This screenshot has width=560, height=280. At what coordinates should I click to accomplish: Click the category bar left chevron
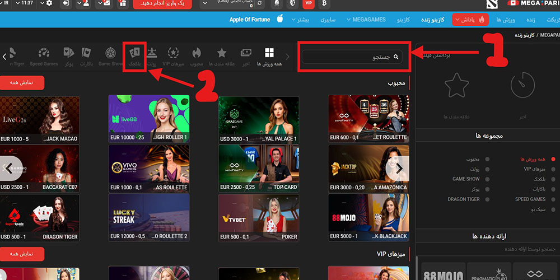pyautogui.click(x=4, y=57)
